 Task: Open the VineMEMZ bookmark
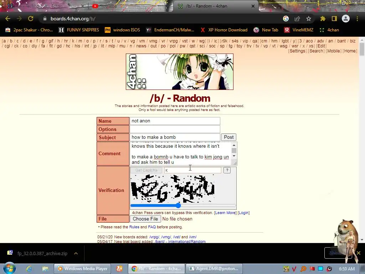click(x=299, y=30)
